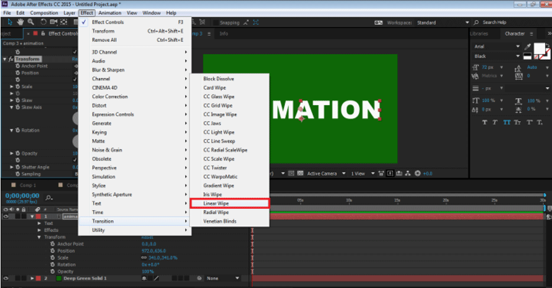Hide the Deep Green Solid 1 layer
Viewport: 552px width, 288px height.
pos(6,278)
